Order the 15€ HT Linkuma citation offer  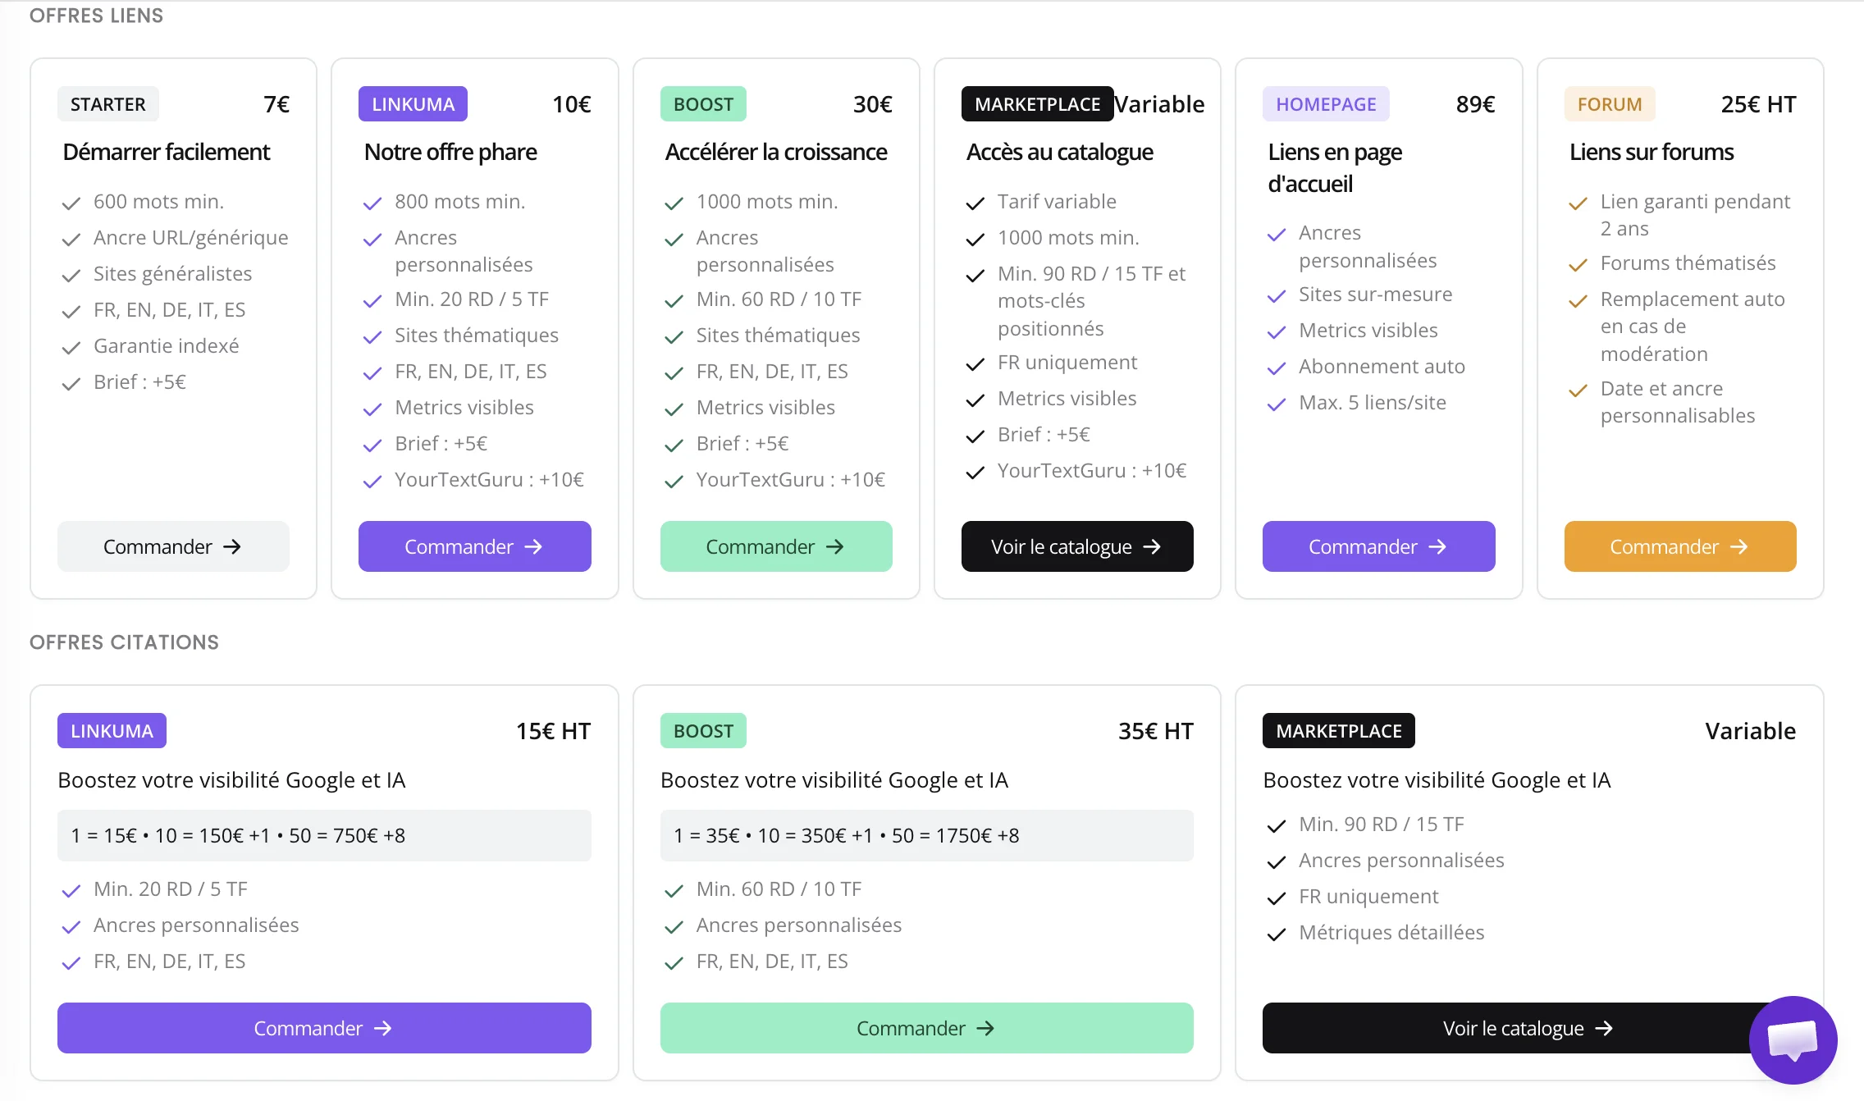pos(324,1028)
